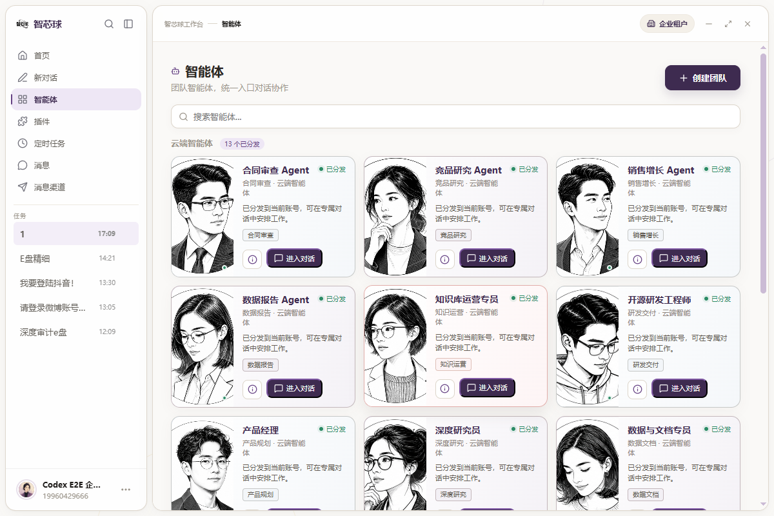Toggle the sidebar collapse panel icon
The height and width of the screenshot is (516, 774).
[x=128, y=24]
